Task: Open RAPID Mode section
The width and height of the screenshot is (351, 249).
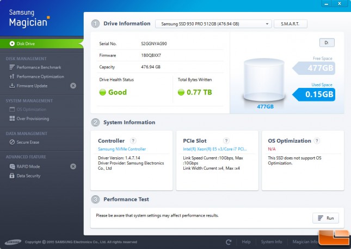Action: tap(28, 167)
